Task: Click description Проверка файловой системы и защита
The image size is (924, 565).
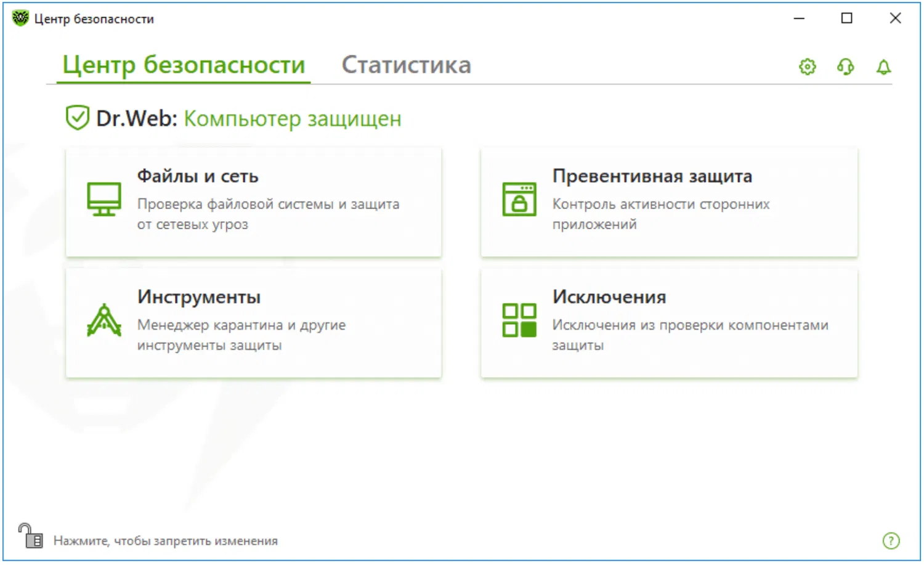Action: [268, 214]
